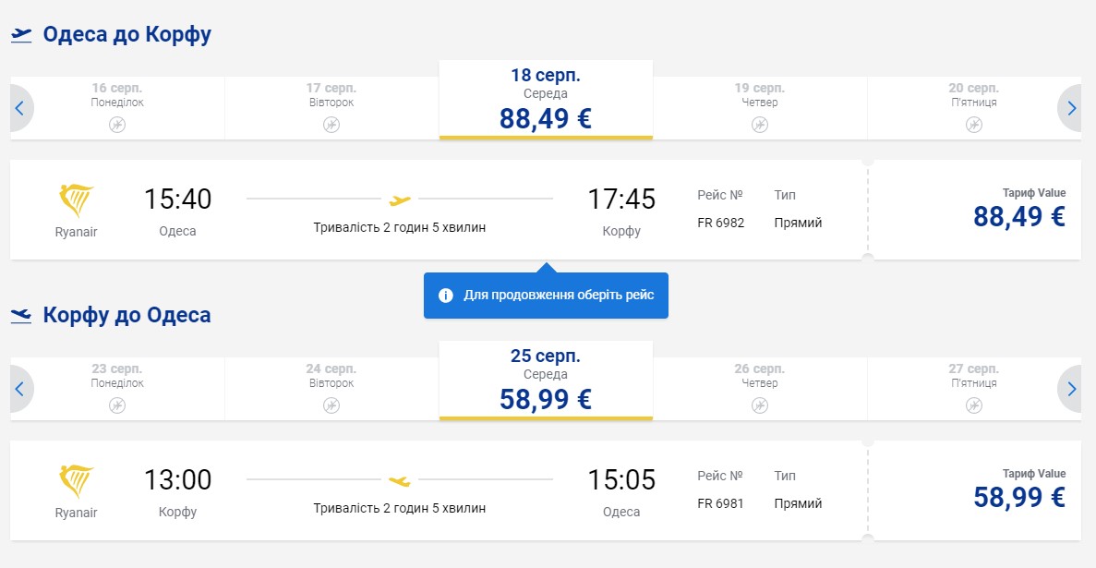The width and height of the screenshot is (1096, 568).
Task: Click the departing plane icon beside Одеса до Корфу
Action: coord(21,35)
